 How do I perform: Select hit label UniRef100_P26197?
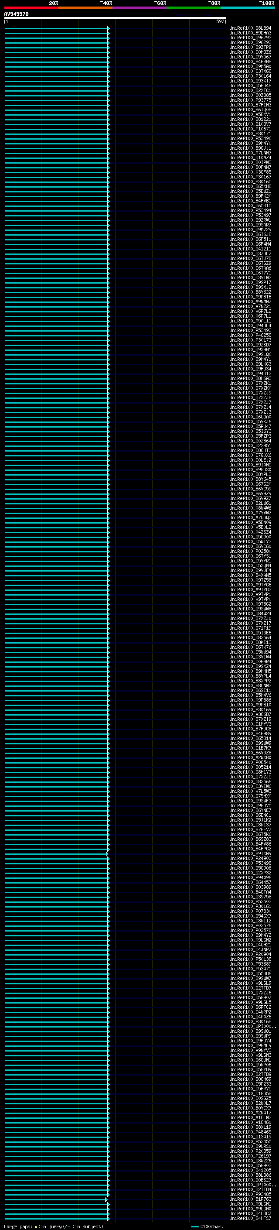coord(250,1155)
